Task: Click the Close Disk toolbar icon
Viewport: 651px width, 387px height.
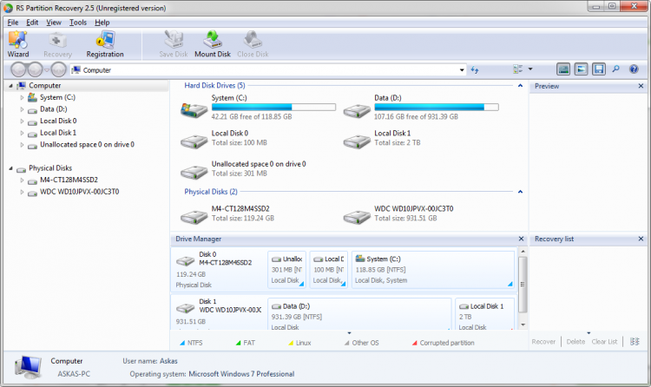Action: [253, 44]
